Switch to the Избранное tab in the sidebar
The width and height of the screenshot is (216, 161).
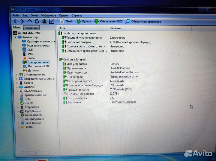[31, 28]
